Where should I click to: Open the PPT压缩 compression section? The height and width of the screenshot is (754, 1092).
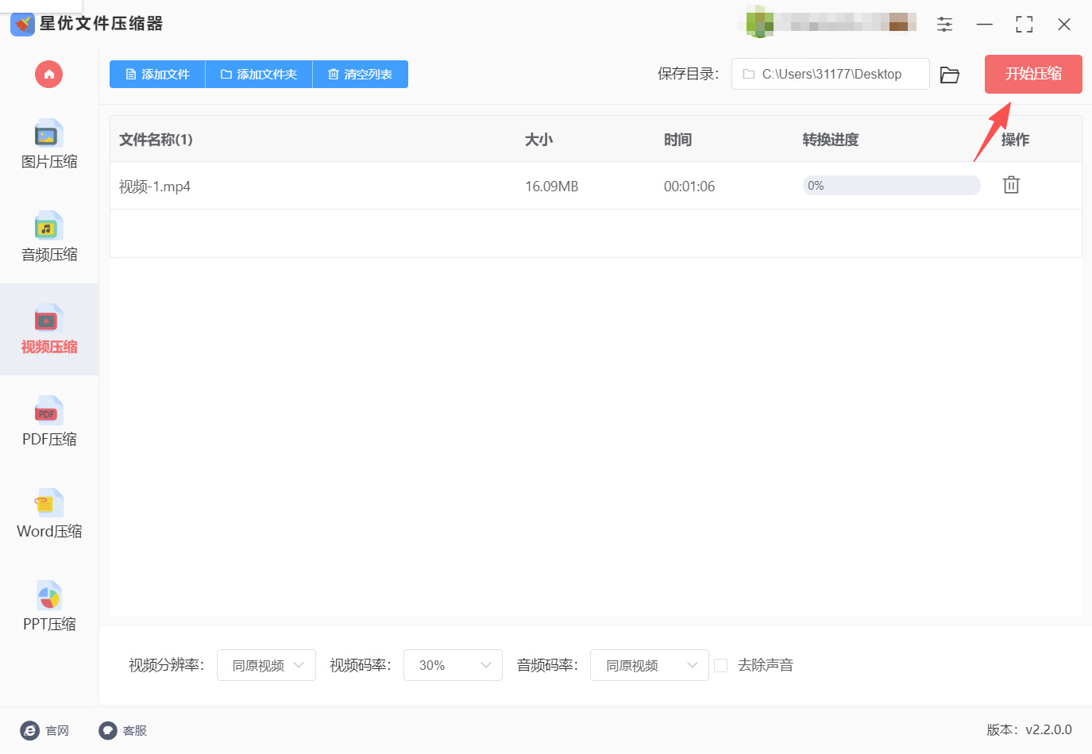click(x=49, y=607)
